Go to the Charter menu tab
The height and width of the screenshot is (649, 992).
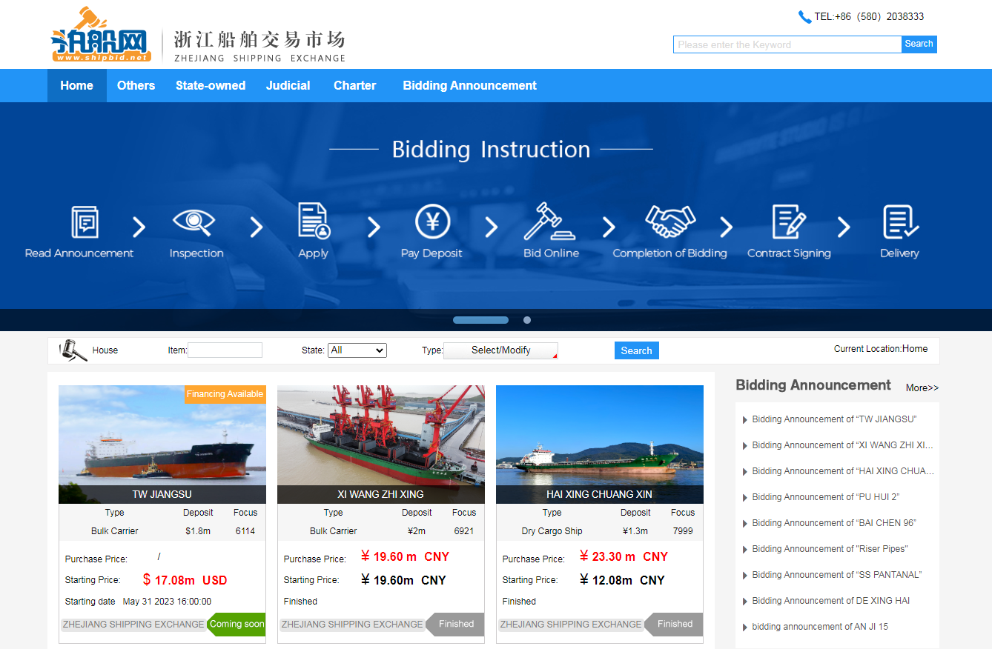(x=354, y=86)
